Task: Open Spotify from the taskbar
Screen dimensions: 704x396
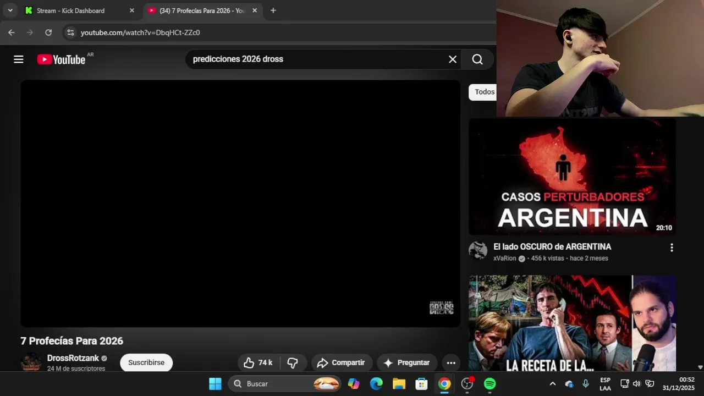Action: pos(490,383)
